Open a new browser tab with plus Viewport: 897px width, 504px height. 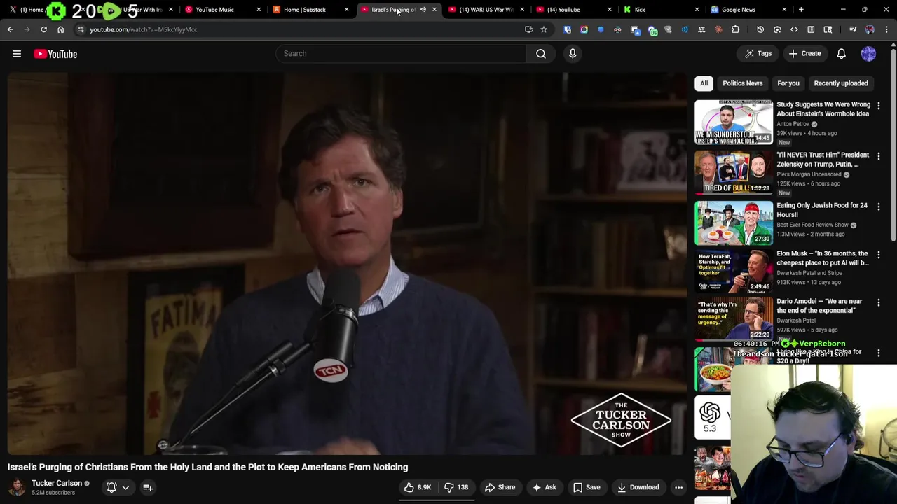801,10
